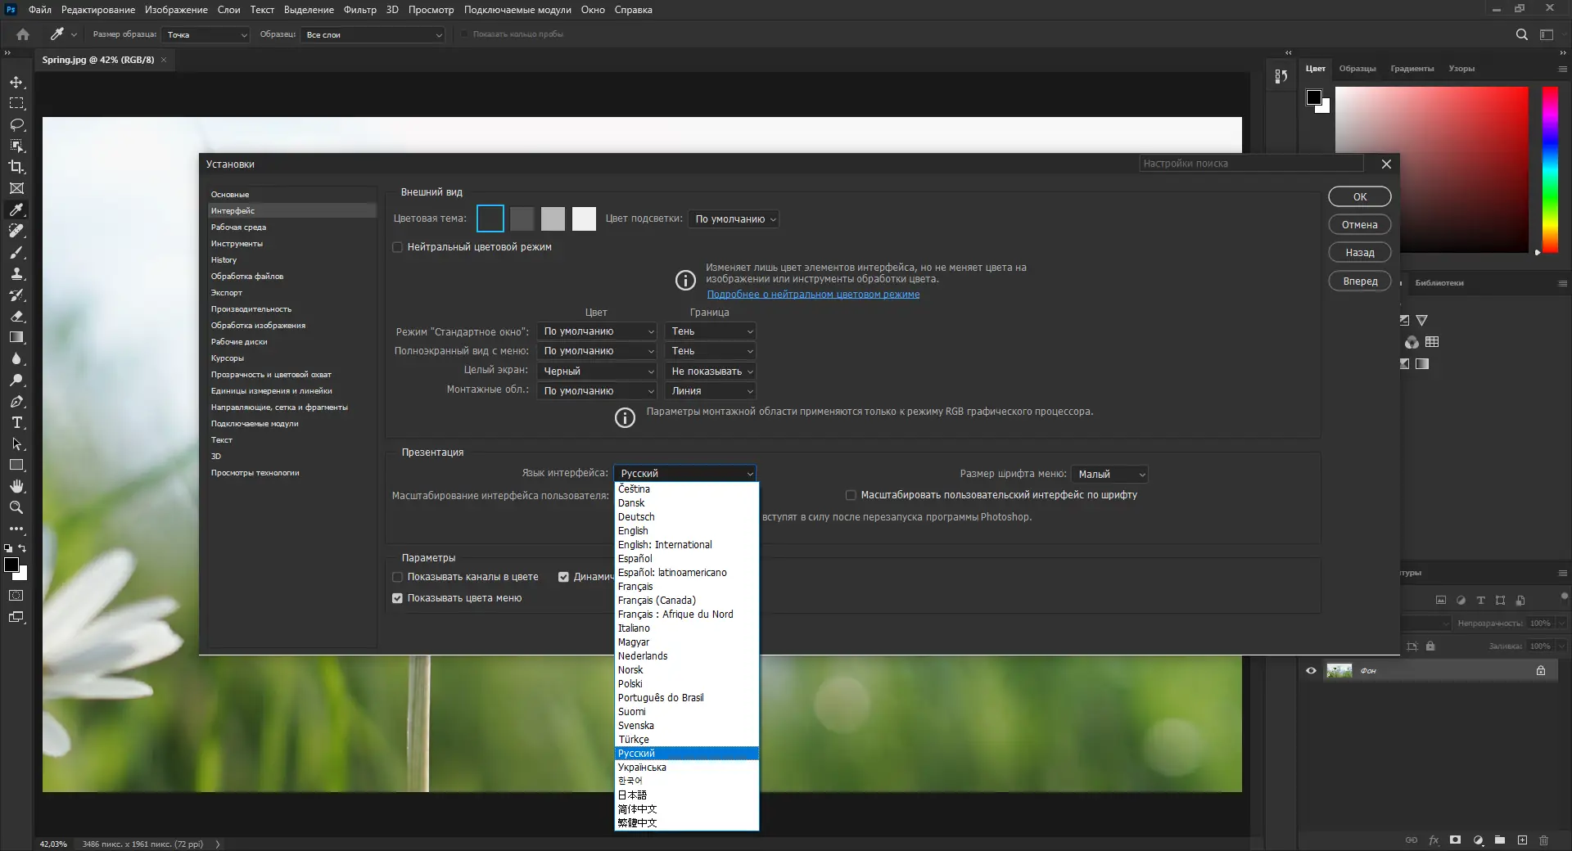Click the Home icon in the options bar
Screen dimensions: 1572x851
pyautogui.click(x=23, y=34)
